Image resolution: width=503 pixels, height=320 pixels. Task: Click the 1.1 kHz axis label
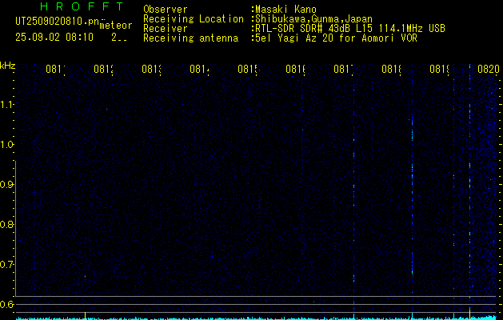click(6, 105)
